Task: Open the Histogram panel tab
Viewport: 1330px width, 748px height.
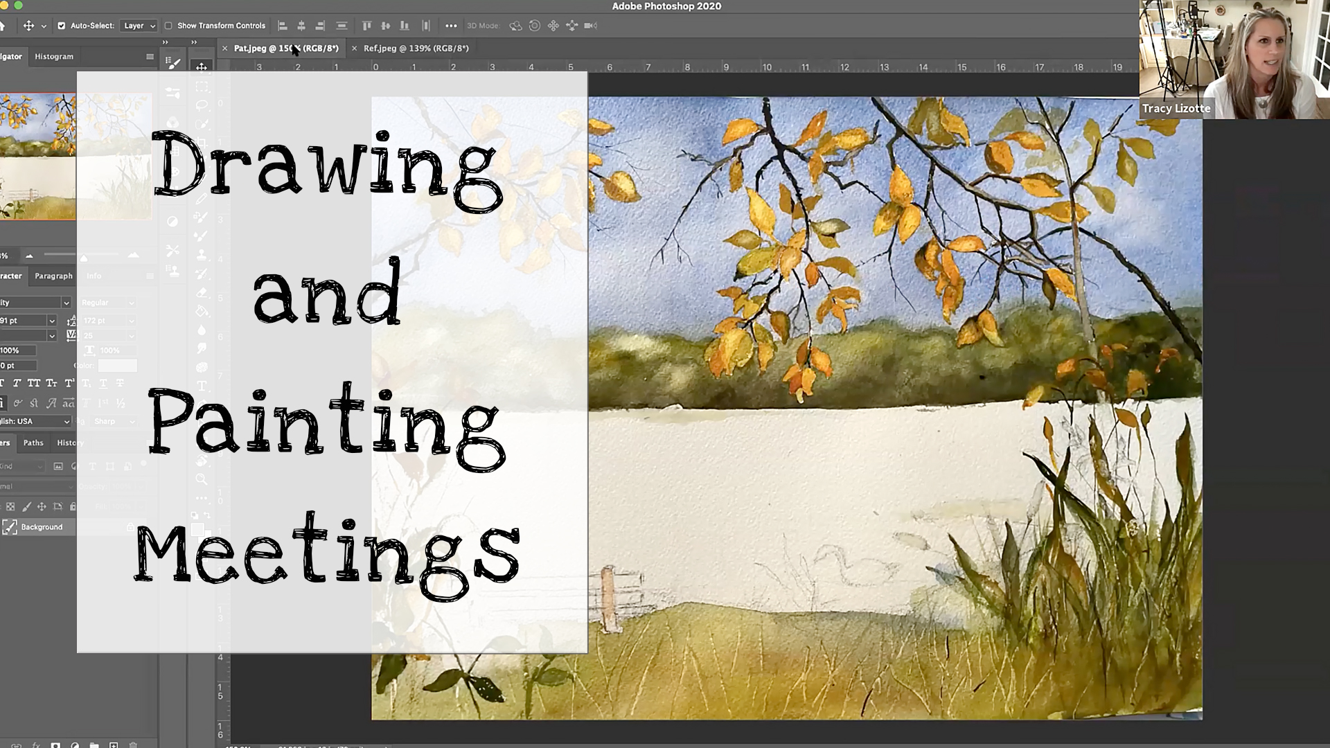Action: 54,57
